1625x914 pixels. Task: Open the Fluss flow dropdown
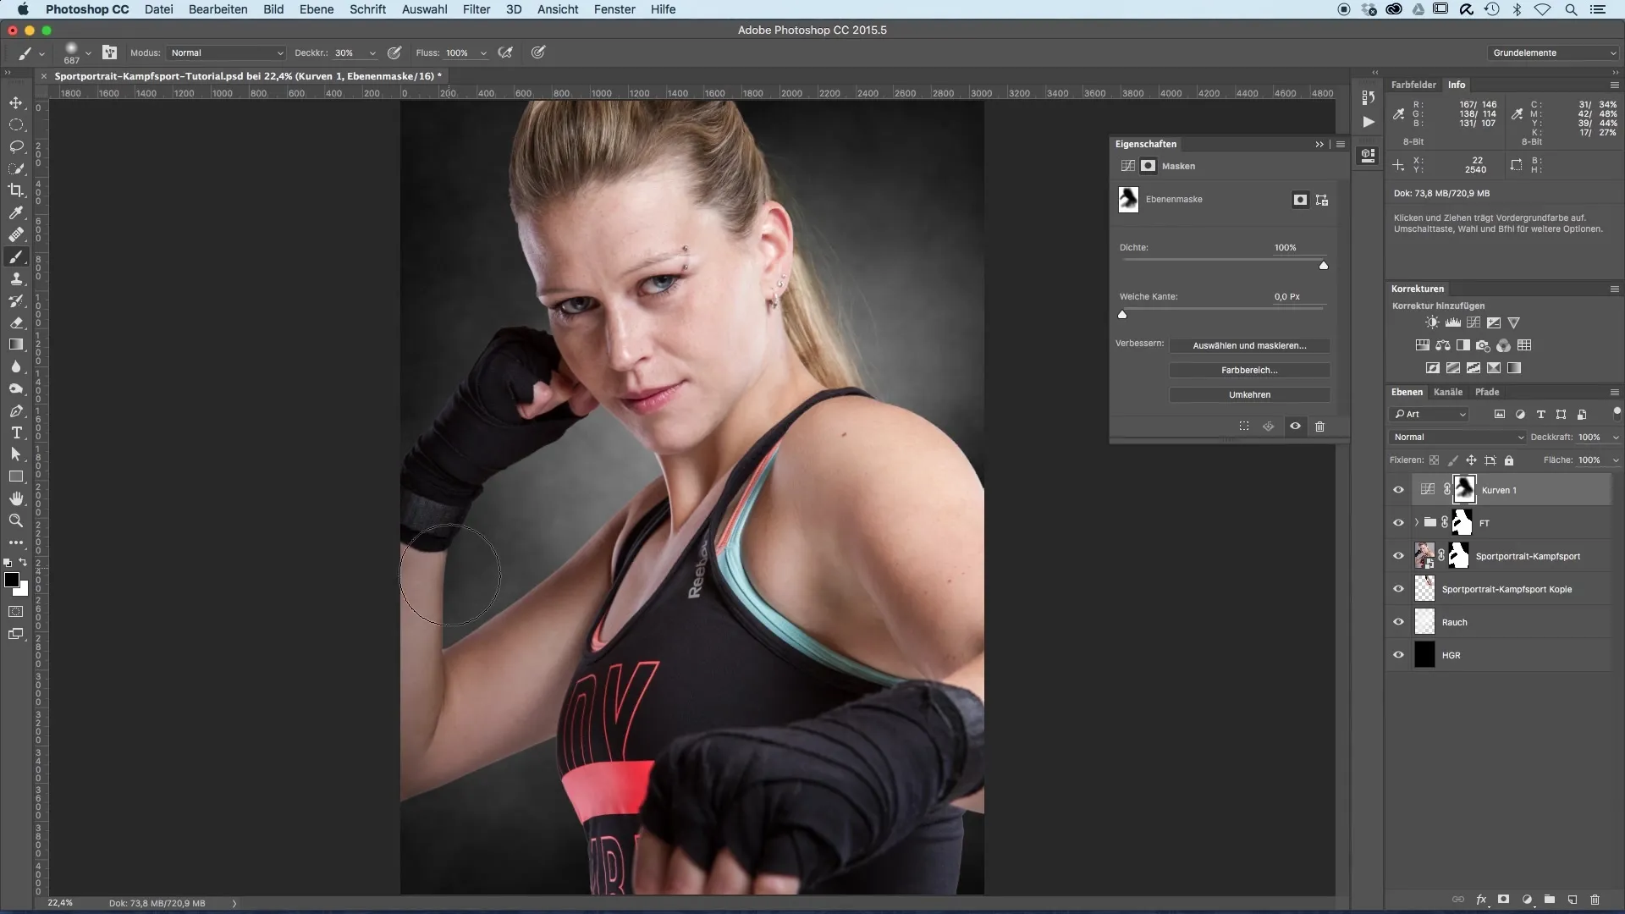pyautogui.click(x=483, y=52)
